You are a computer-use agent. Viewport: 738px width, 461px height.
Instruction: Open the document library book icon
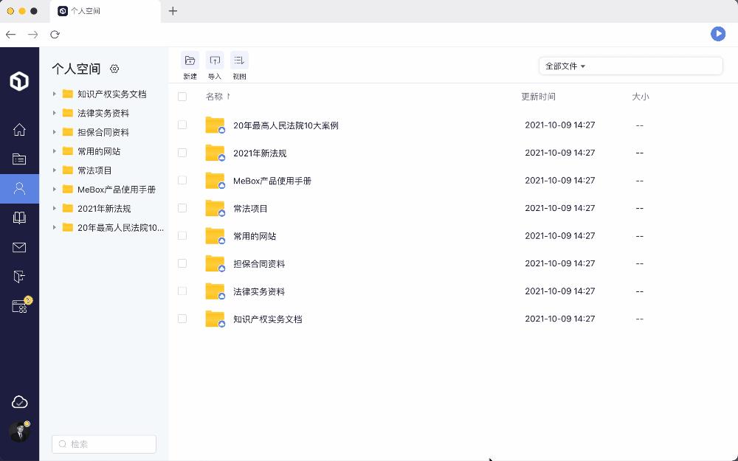point(19,218)
